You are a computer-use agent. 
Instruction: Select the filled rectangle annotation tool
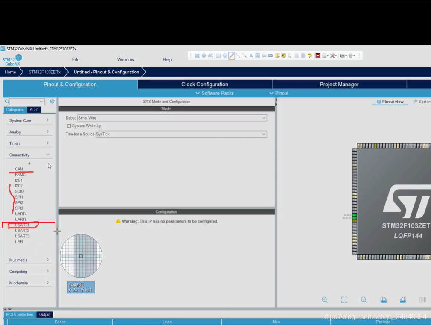coord(197,56)
